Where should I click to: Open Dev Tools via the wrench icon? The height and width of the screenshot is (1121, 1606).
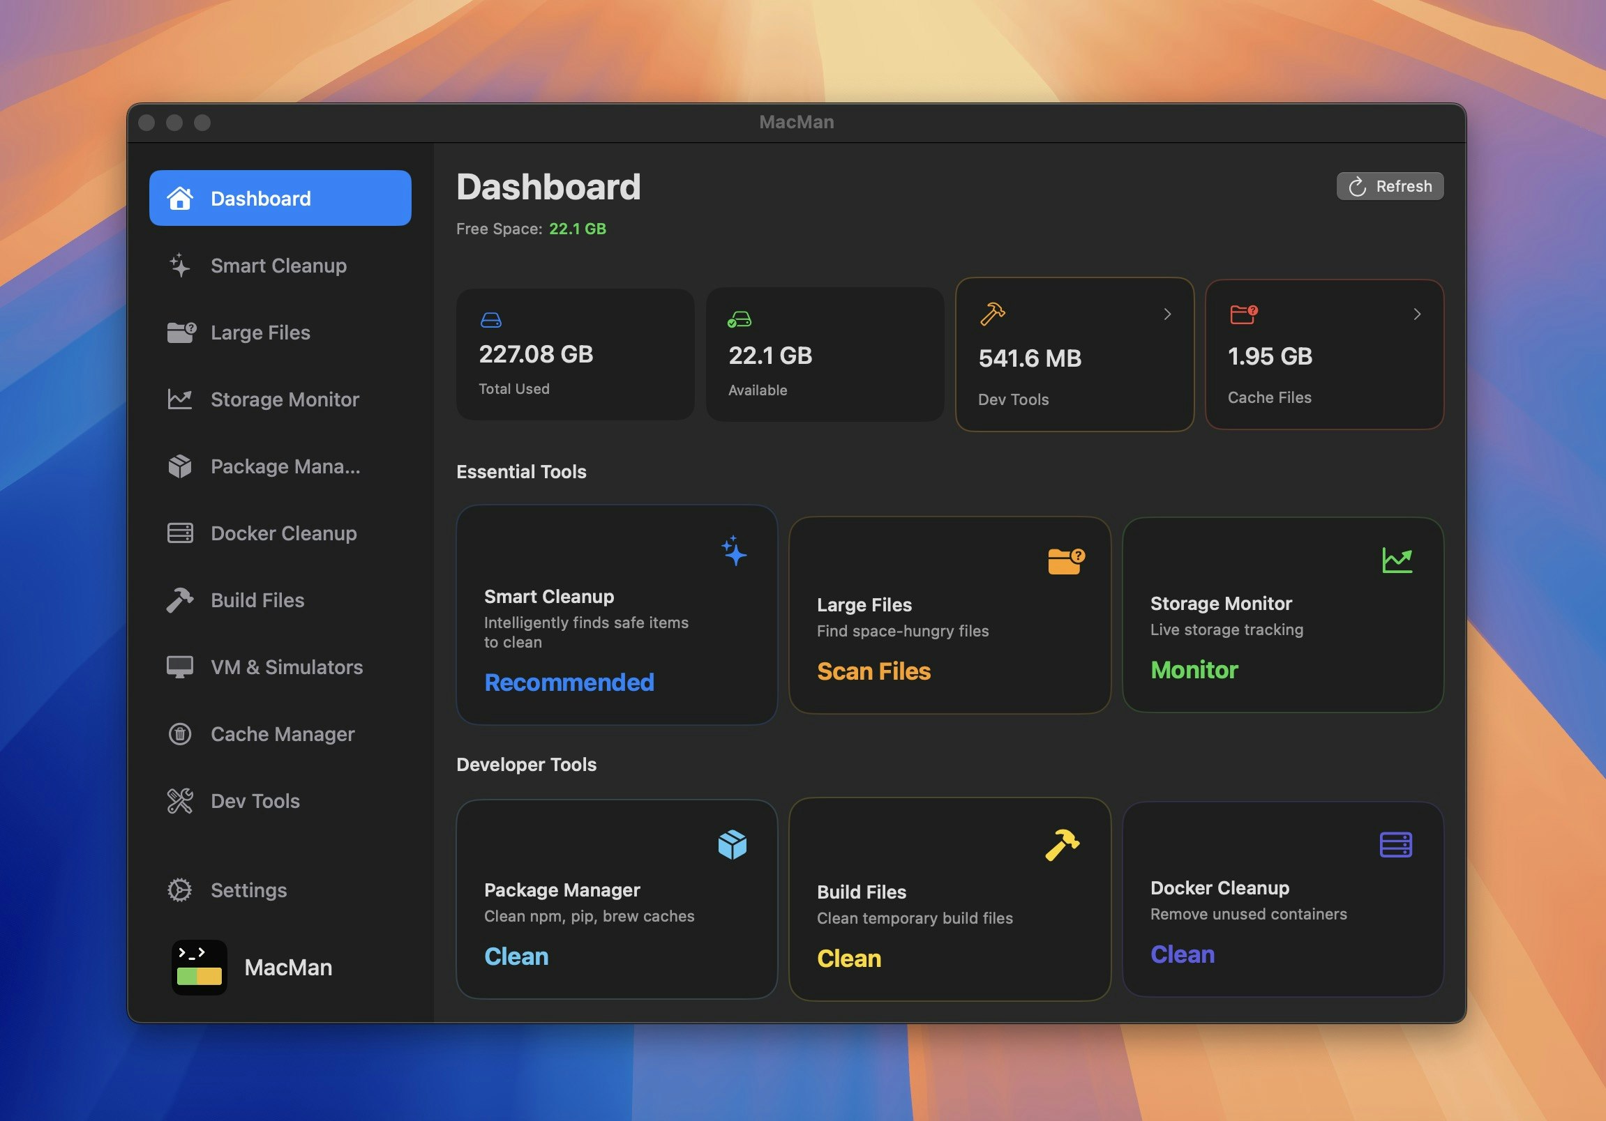point(181,800)
